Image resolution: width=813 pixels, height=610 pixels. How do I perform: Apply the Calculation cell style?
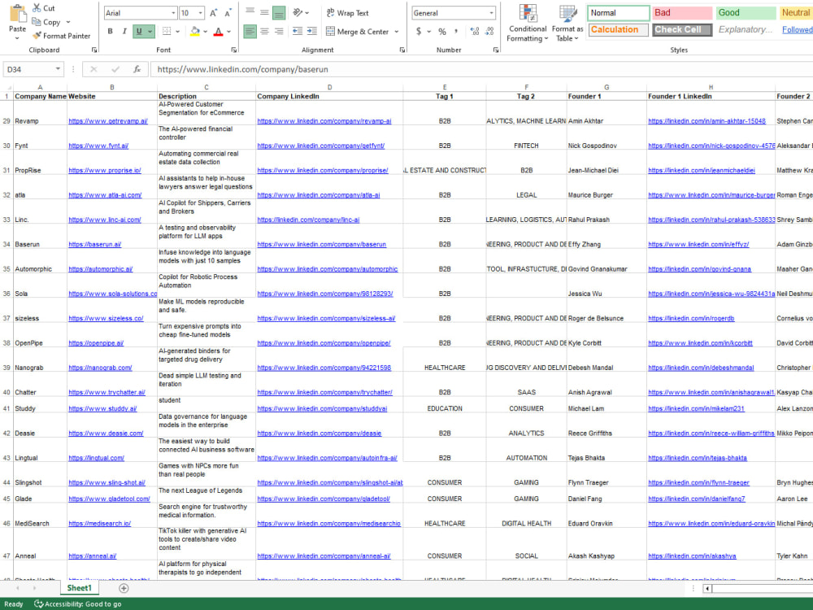coord(618,29)
